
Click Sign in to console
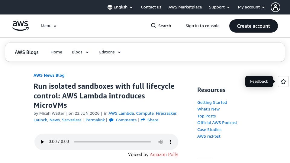pyautogui.click(x=202, y=26)
